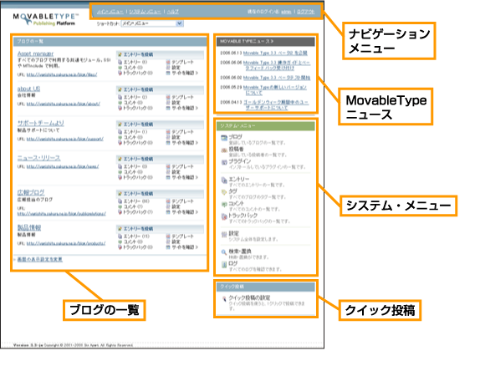
Task: Click the サポートチームより support URL link
Action: point(65,139)
